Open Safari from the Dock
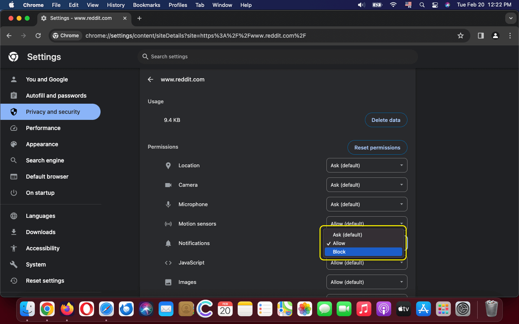 pyautogui.click(x=106, y=309)
